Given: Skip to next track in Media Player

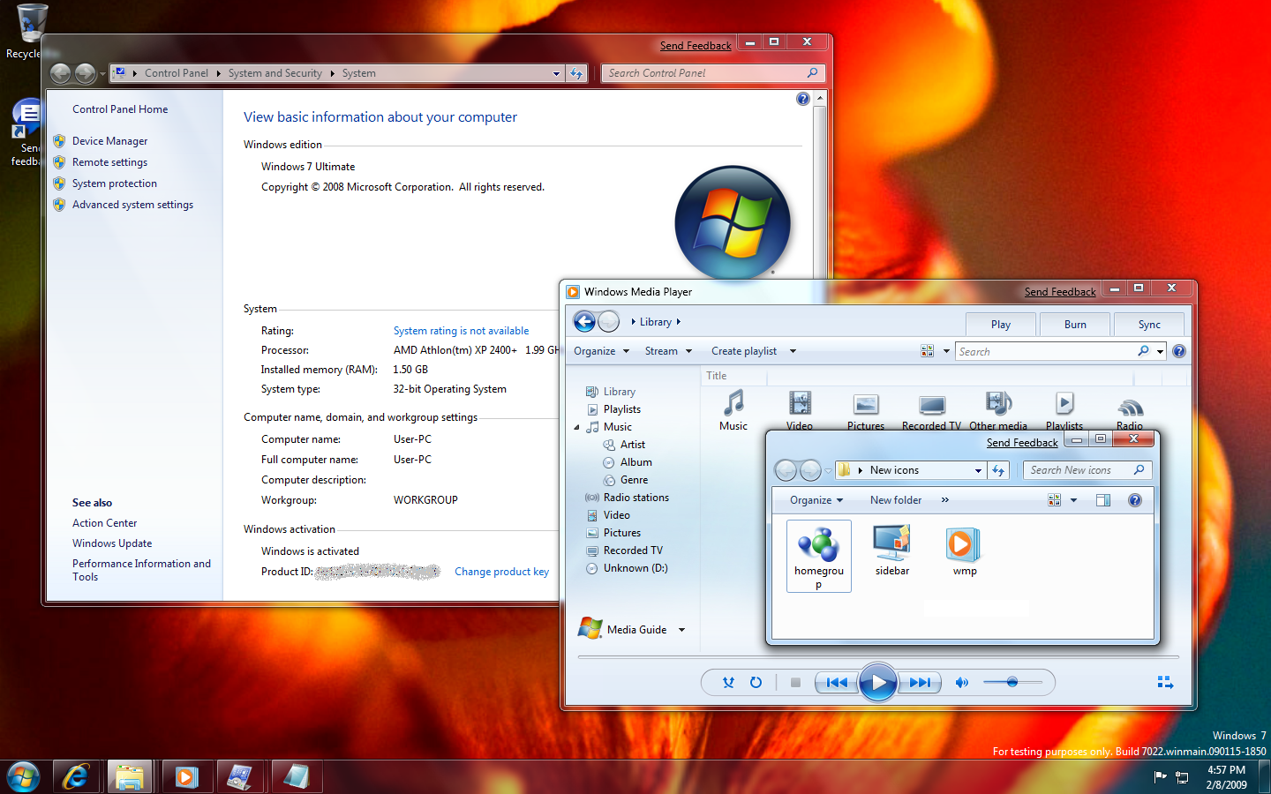Looking at the screenshot, I should (920, 683).
